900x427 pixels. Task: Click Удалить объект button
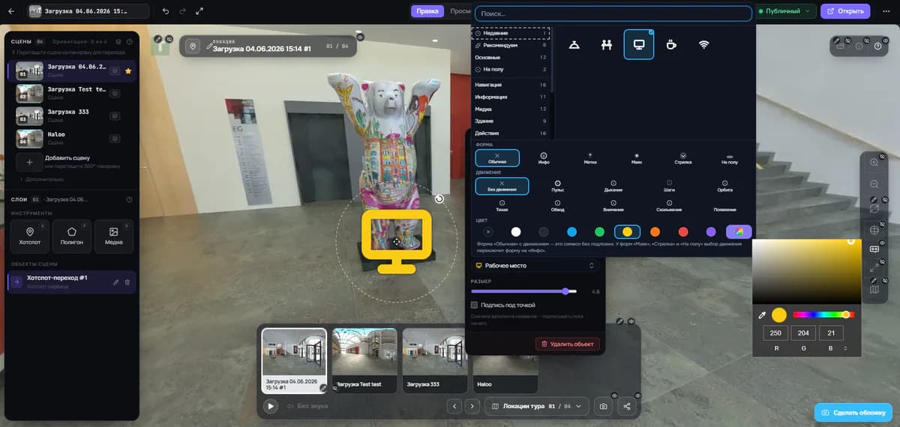click(567, 344)
